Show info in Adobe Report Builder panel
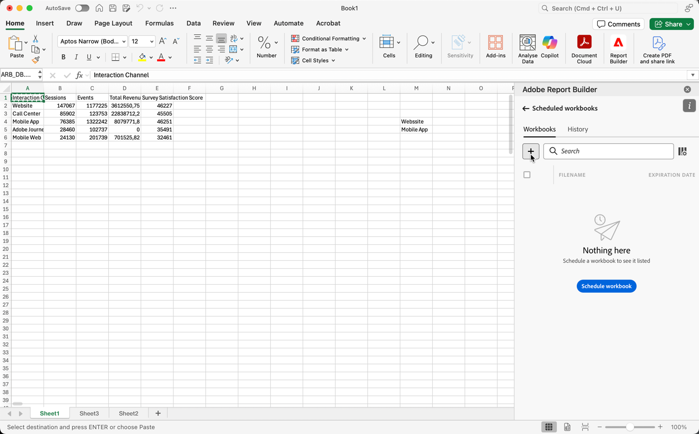 click(689, 106)
